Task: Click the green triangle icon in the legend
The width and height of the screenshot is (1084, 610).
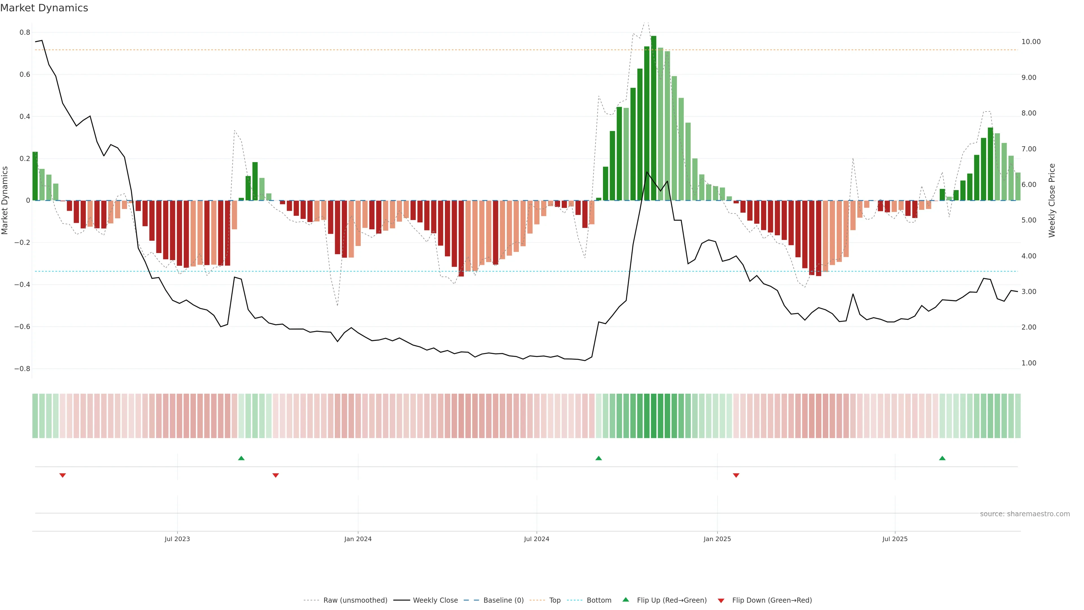Action: (626, 600)
